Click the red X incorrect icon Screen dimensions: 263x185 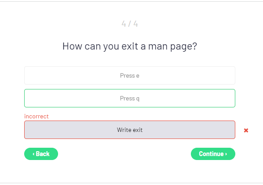pyautogui.click(x=246, y=130)
